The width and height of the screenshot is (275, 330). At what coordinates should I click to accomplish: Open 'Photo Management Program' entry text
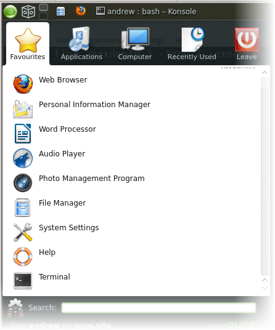point(92,179)
